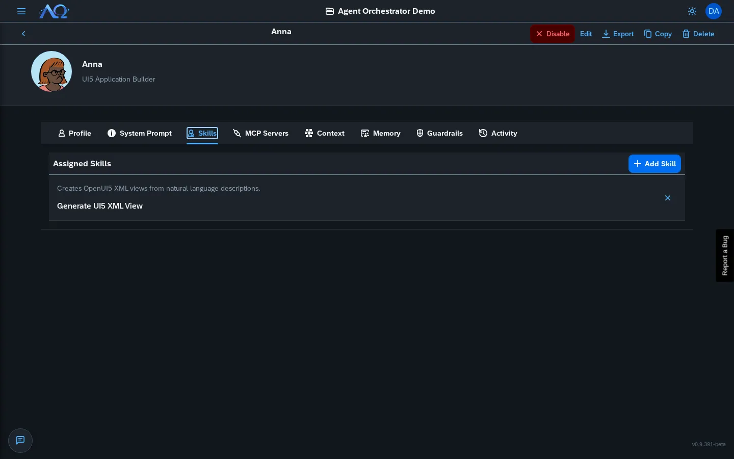Open the hamburger navigation menu
The image size is (734, 459).
point(21,11)
